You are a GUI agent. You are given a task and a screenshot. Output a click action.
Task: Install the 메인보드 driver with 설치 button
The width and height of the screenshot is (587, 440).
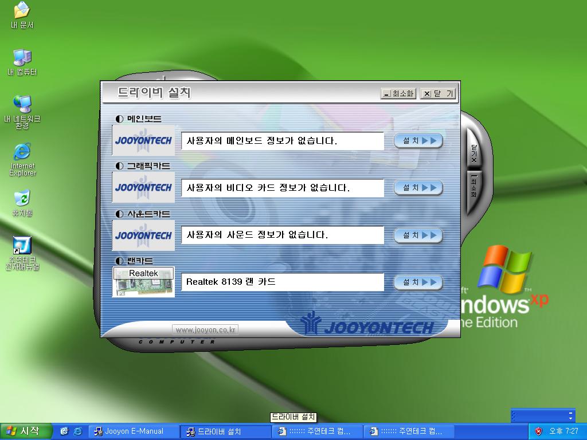(418, 141)
